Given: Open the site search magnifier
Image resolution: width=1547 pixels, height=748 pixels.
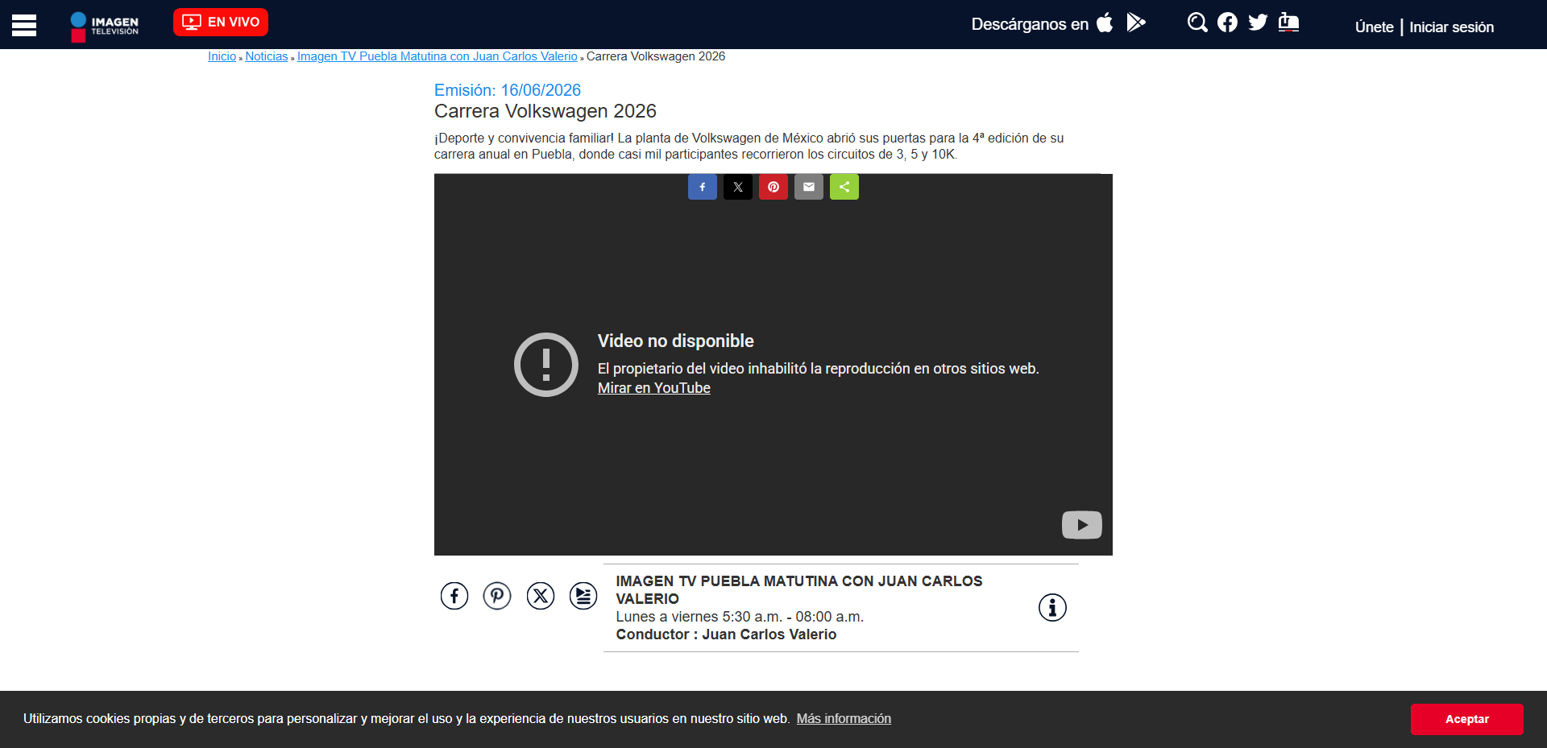Looking at the screenshot, I should 1197,23.
